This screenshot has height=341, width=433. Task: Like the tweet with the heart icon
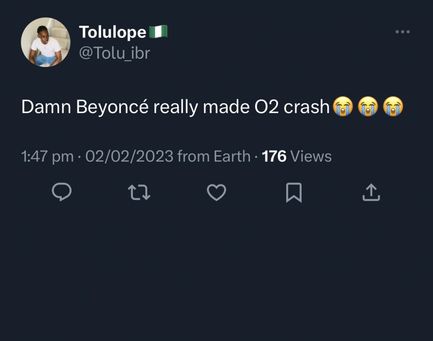point(216,192)
